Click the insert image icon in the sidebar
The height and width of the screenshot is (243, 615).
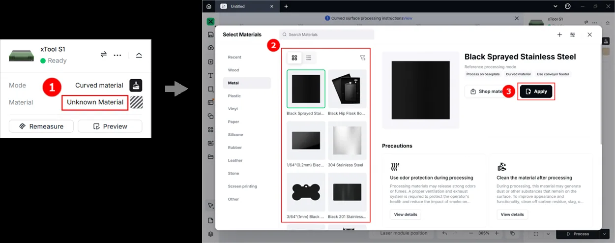pos(210,62)
